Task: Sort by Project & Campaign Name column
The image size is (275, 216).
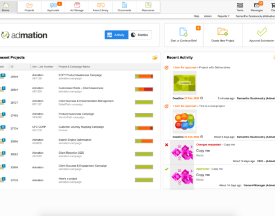Action: 74,67
